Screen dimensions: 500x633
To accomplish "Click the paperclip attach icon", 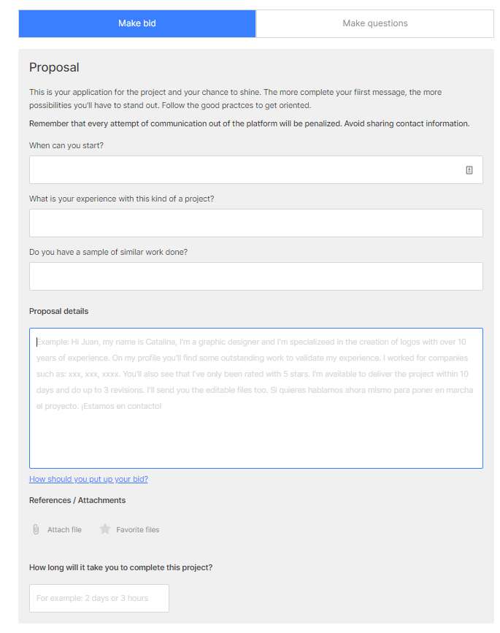I will [36, 529].
